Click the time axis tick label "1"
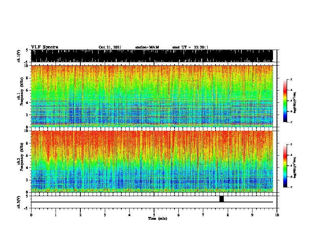This screenshot has height=241, width=312. point(56,215)
